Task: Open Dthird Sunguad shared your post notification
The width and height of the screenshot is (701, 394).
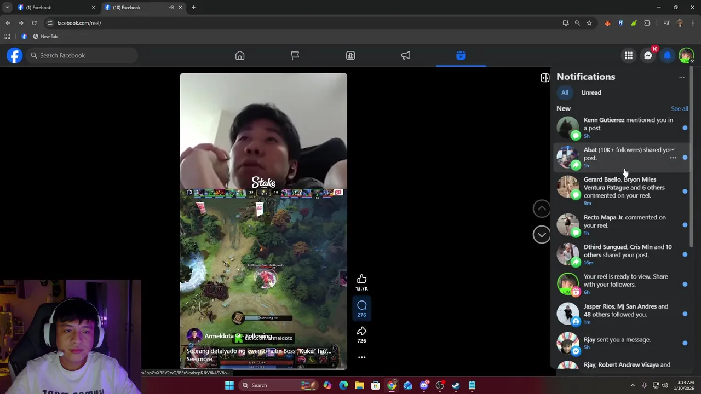Action: coord(623,254)
